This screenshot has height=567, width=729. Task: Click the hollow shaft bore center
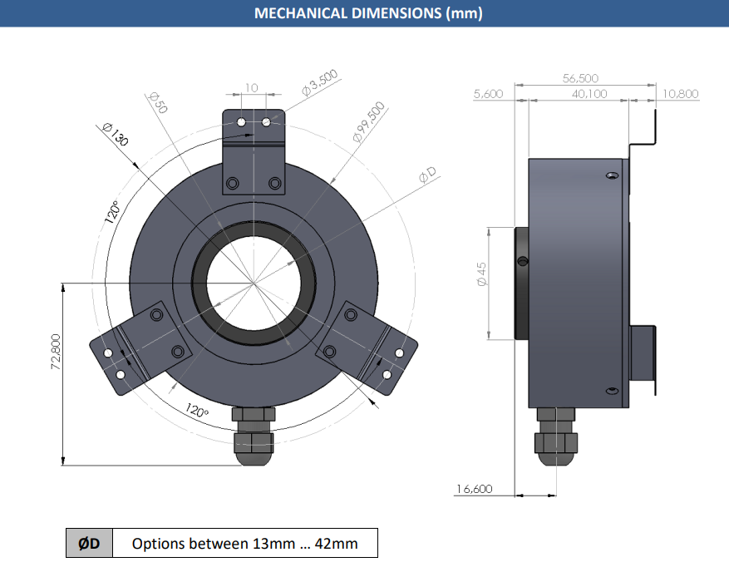pyautogui.click(x=254, y=283)
